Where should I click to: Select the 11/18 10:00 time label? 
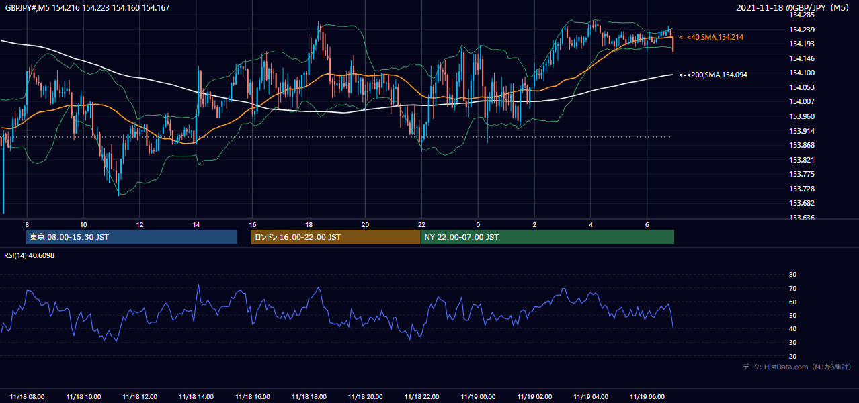83,397
